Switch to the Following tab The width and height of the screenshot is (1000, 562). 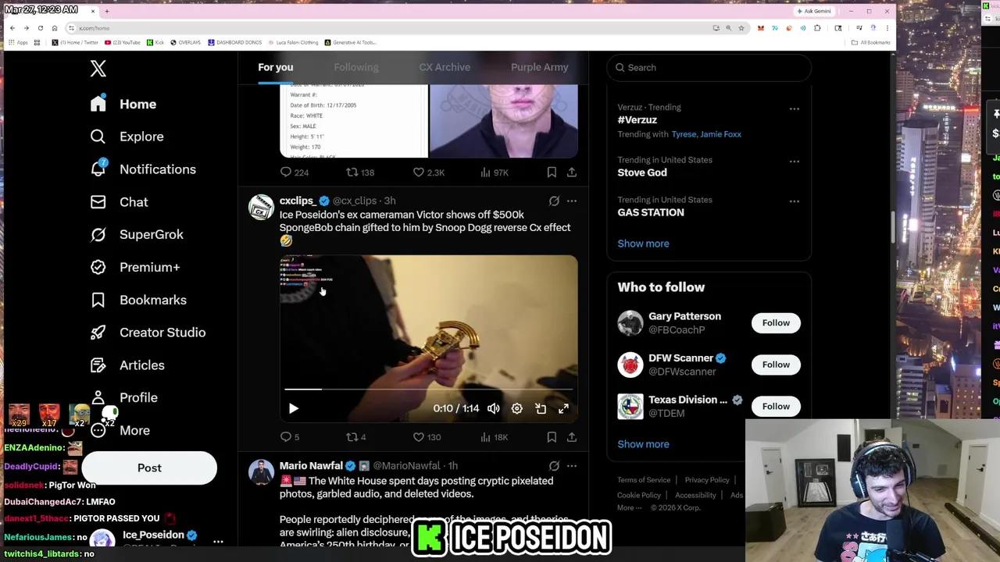click(356, 67)
